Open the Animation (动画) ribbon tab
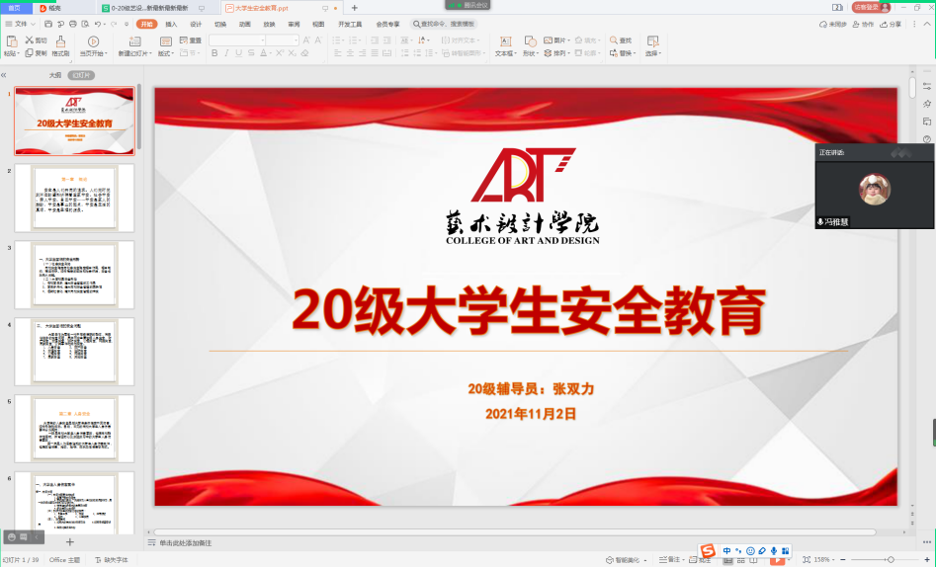Viewport: 936px width, 567px height. 245,24
